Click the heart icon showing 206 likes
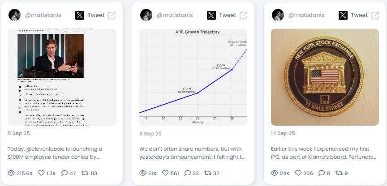Screen dimensions: 387x186 (x=298, y=173)
